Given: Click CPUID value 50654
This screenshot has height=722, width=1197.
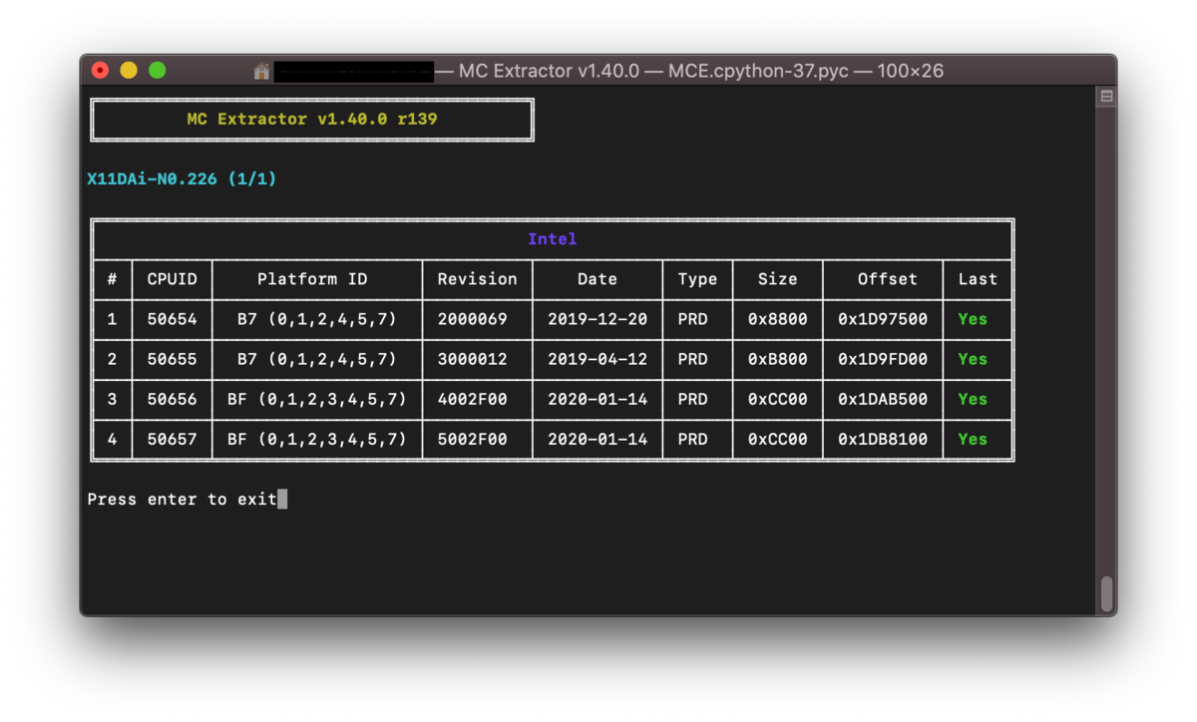Looking at the screenshot, I should [173, 319].
